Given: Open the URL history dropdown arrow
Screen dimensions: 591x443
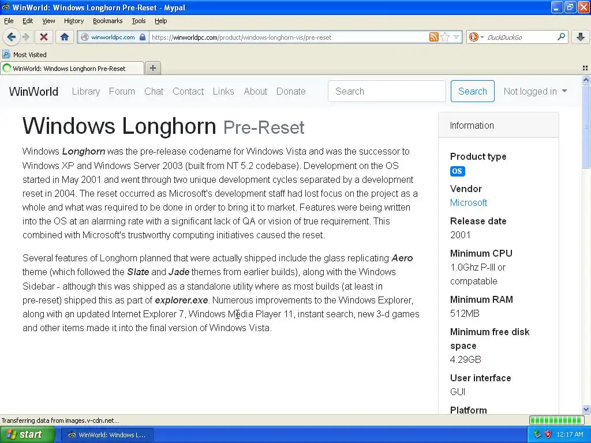Looking at the screenshot, I should [456, 37].
